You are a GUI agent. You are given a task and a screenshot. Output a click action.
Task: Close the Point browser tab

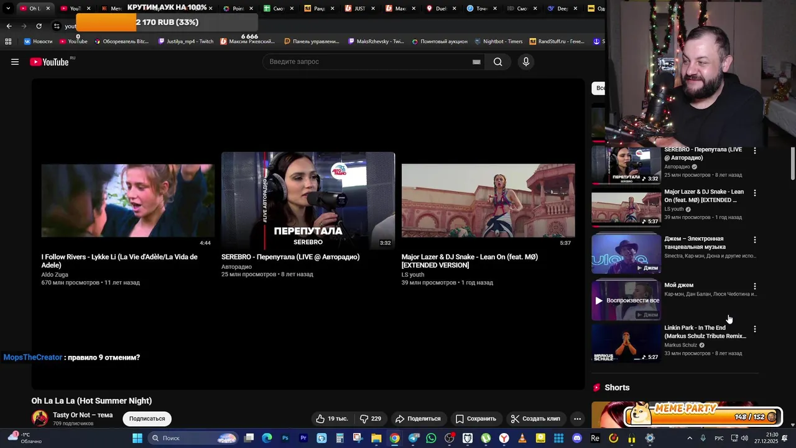(x=251, y=9)
